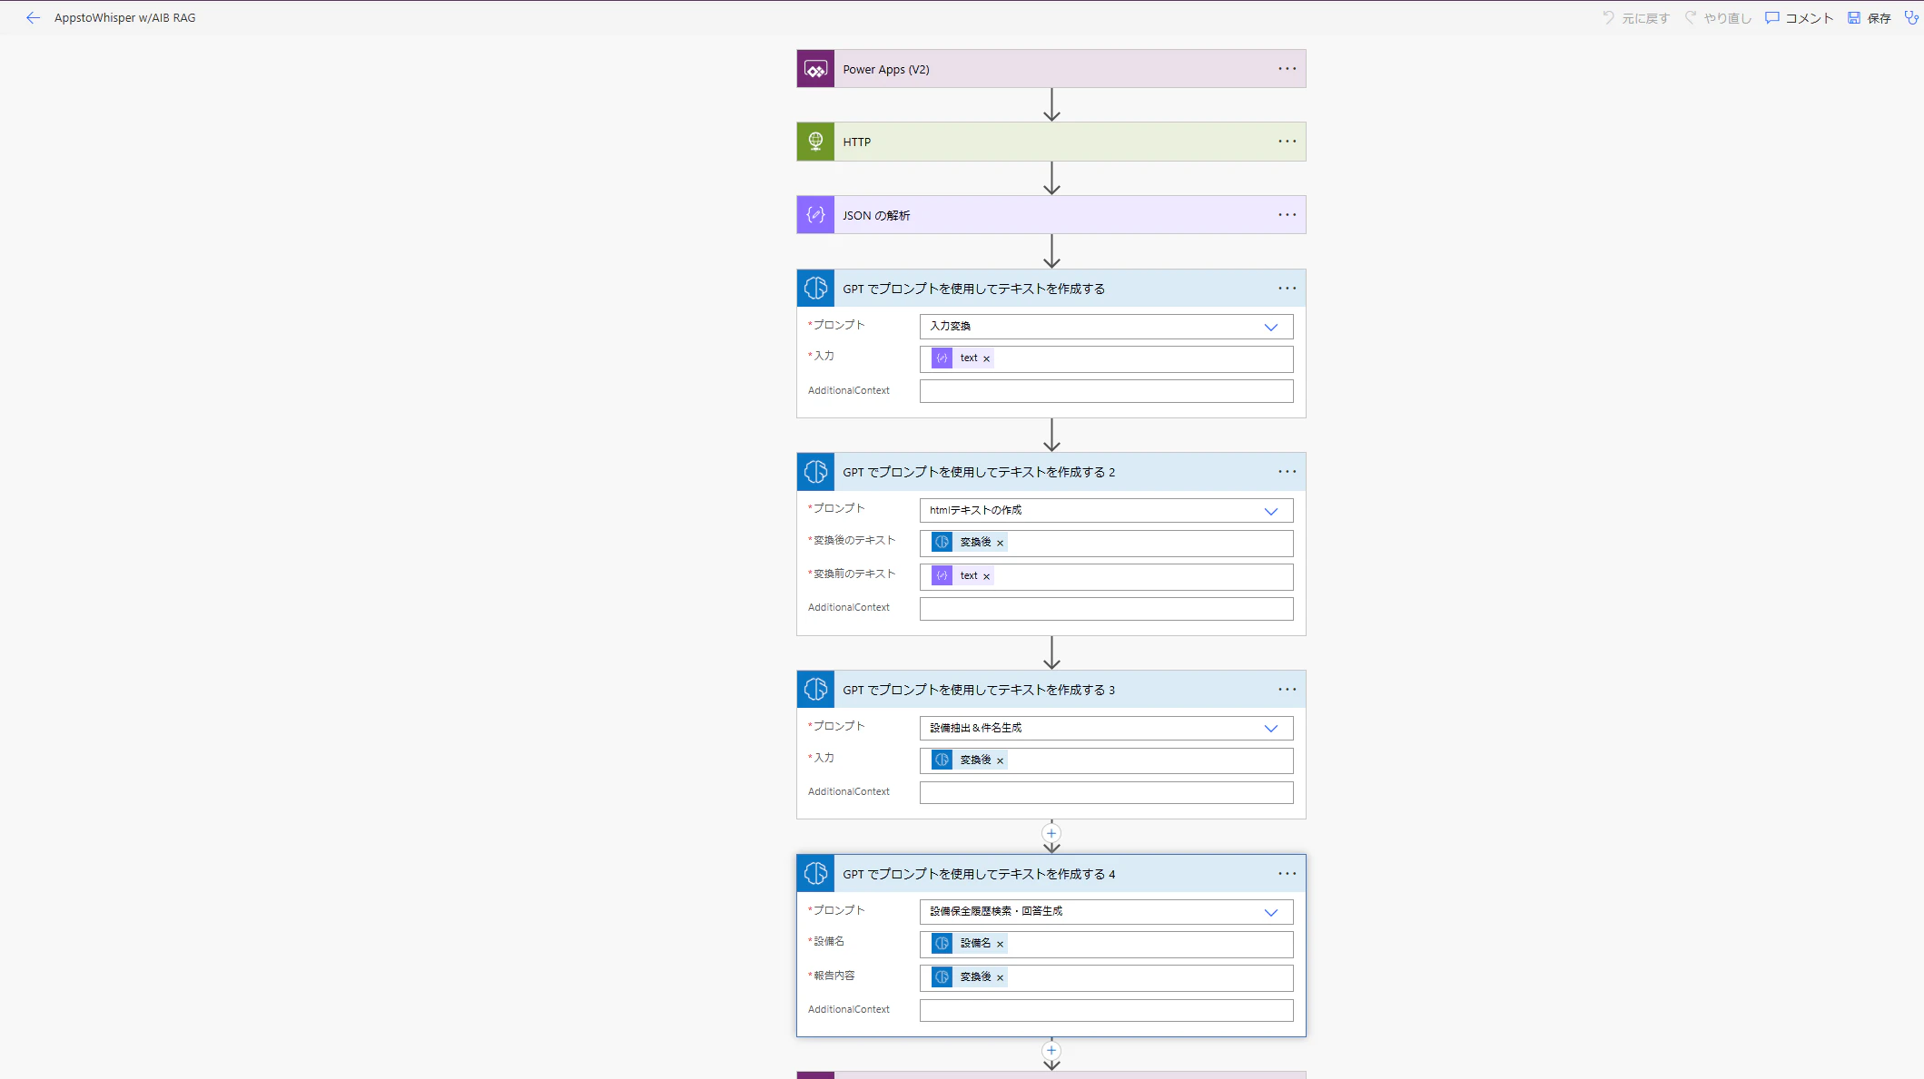Select the 変換後 token chip in 報告内容
Viewport: 1924px width, 1079px height.
[969, 978]
